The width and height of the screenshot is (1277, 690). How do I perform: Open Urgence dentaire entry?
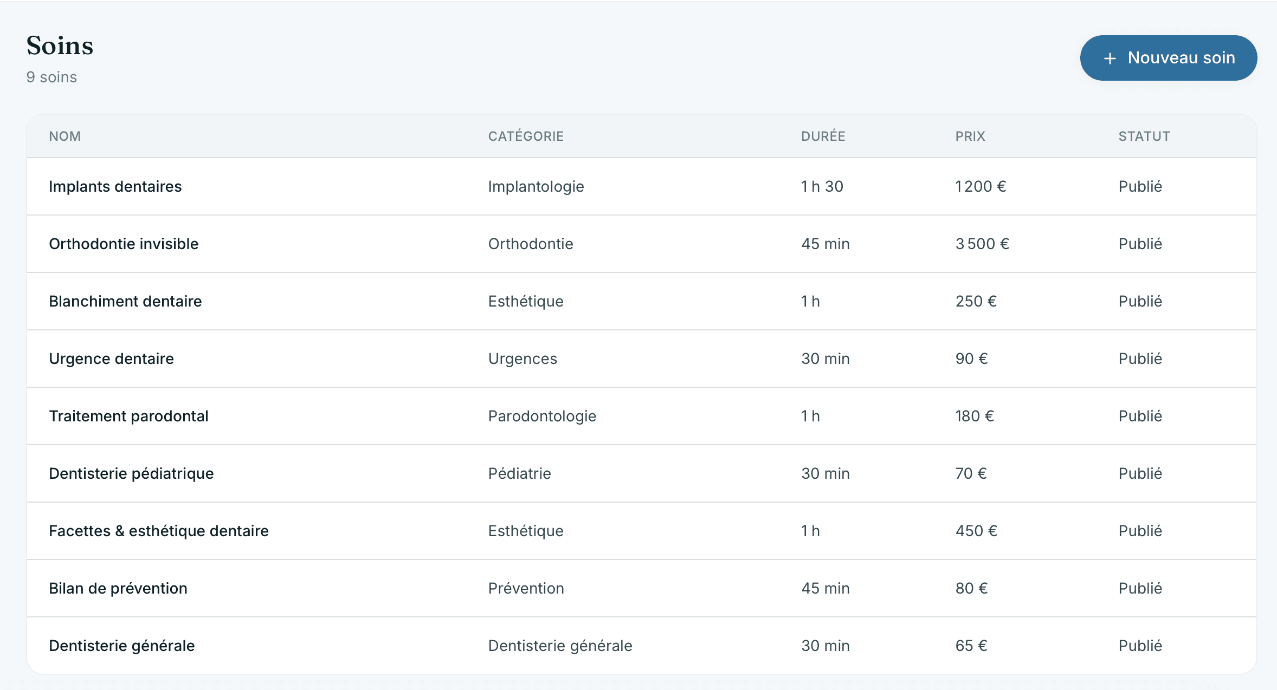111,359
